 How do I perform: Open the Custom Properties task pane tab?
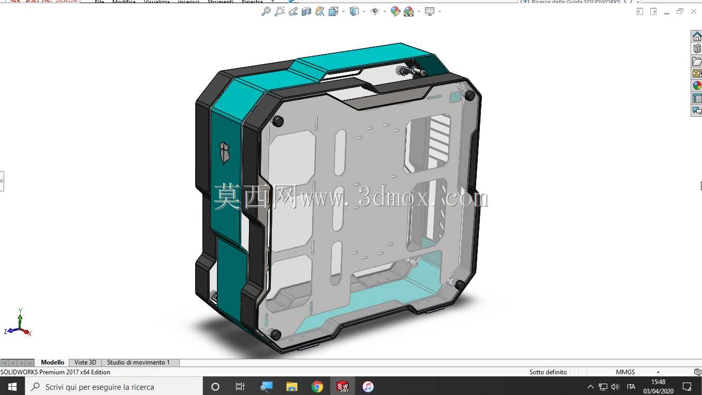(x=697, y=98)
